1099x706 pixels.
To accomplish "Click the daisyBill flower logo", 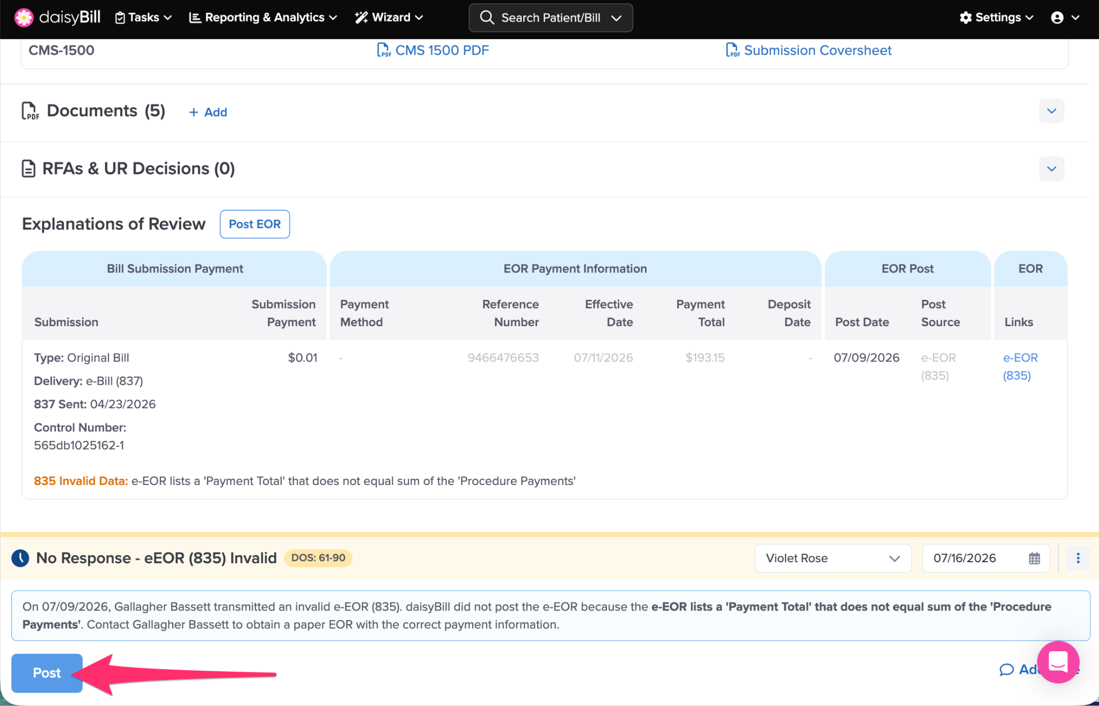I will [24, 18].
